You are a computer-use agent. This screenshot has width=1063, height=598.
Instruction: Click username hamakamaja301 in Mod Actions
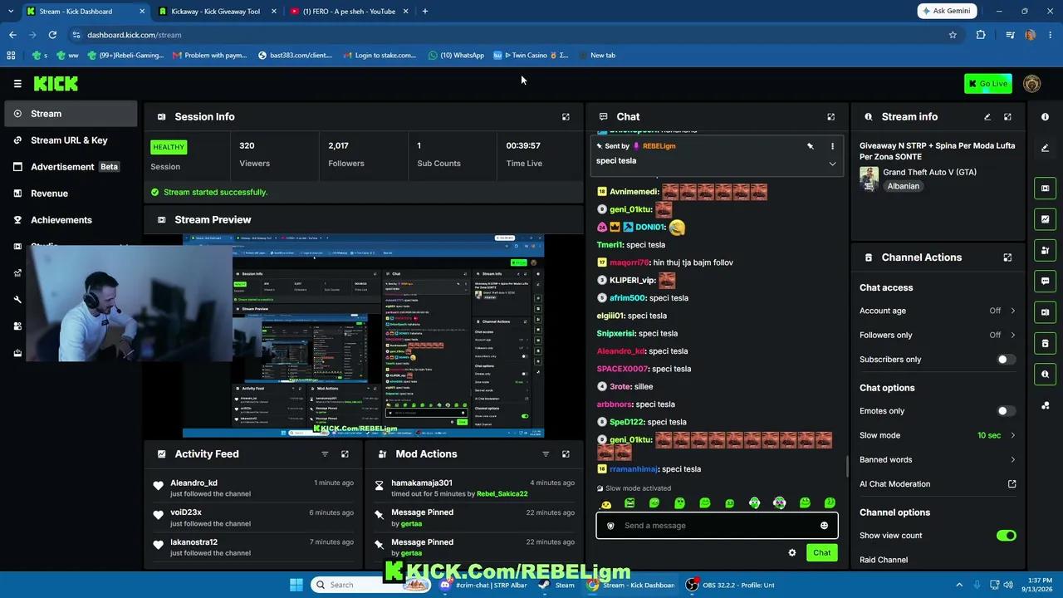422,483
